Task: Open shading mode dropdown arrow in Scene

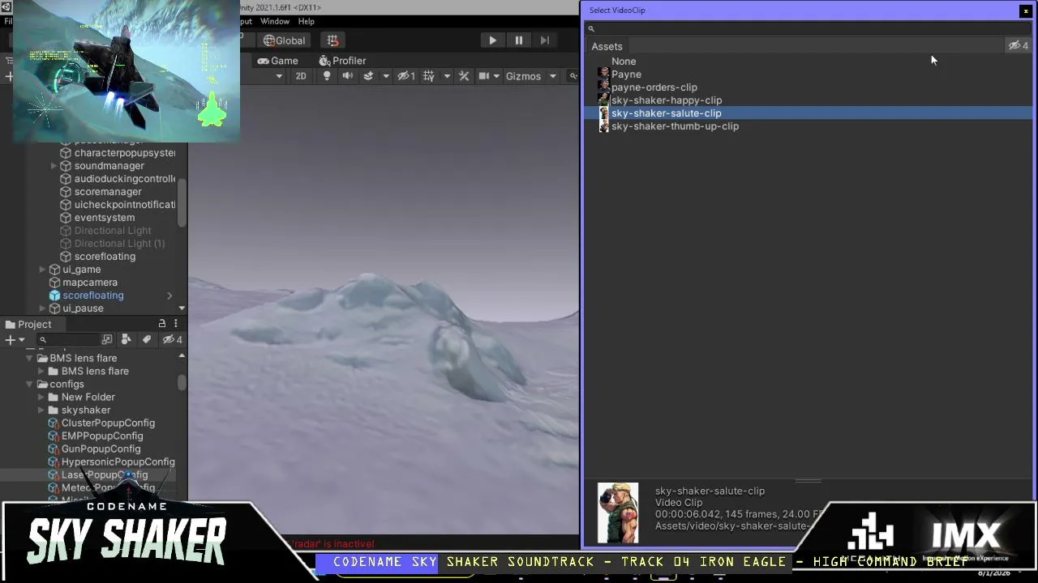Action: coord(279,76)
